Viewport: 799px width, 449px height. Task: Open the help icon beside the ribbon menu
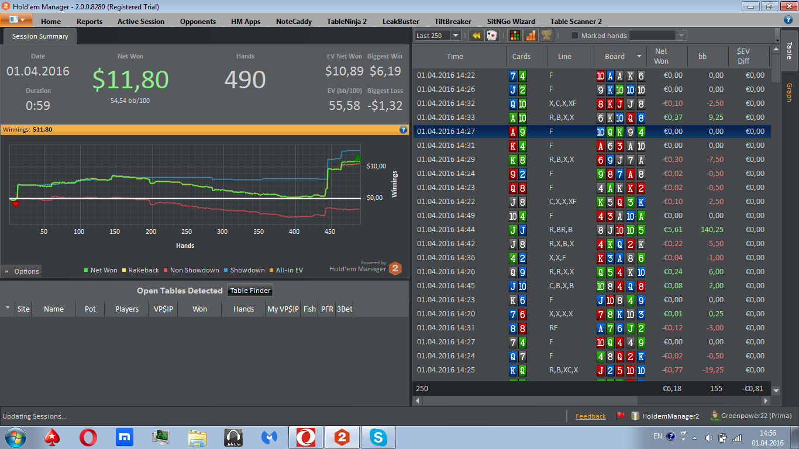point(788,19)
